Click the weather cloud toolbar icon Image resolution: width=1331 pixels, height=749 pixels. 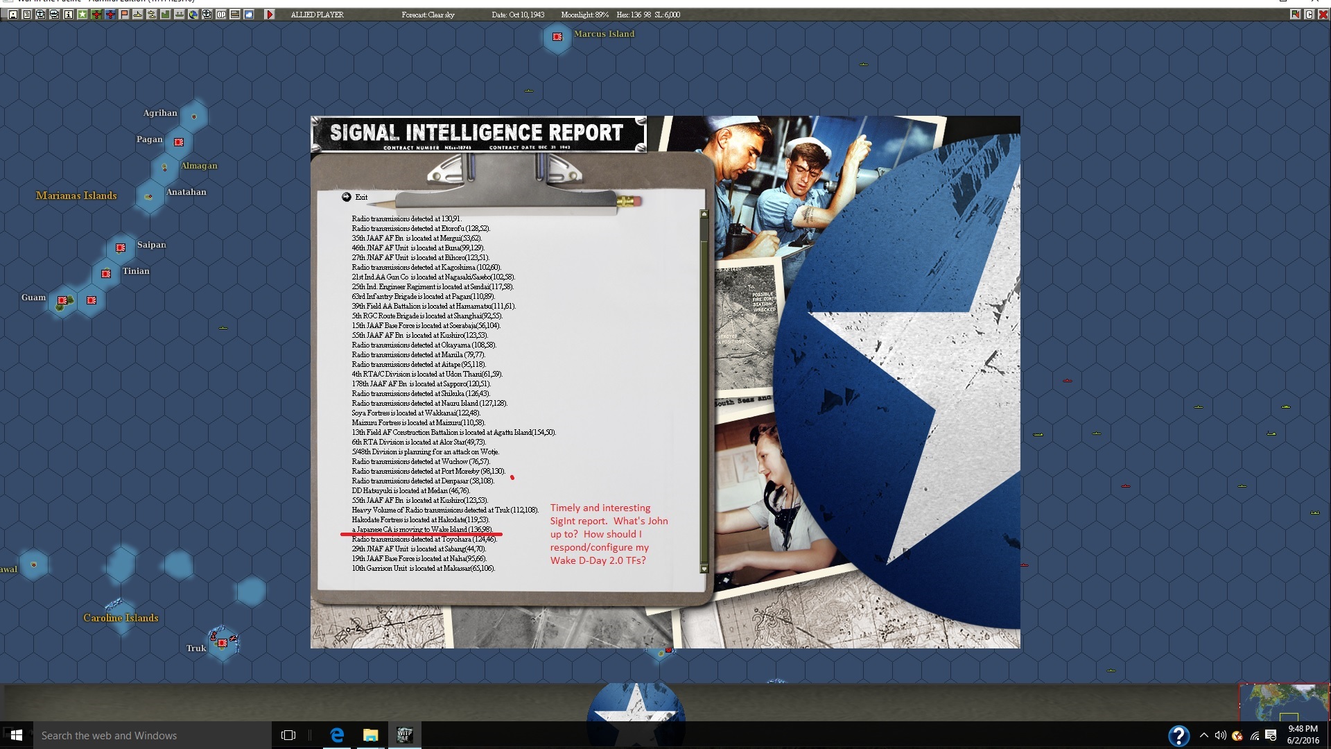249,15
